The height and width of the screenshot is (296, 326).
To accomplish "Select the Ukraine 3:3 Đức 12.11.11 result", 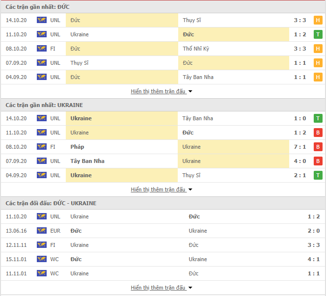I will (x=163, y=245).
